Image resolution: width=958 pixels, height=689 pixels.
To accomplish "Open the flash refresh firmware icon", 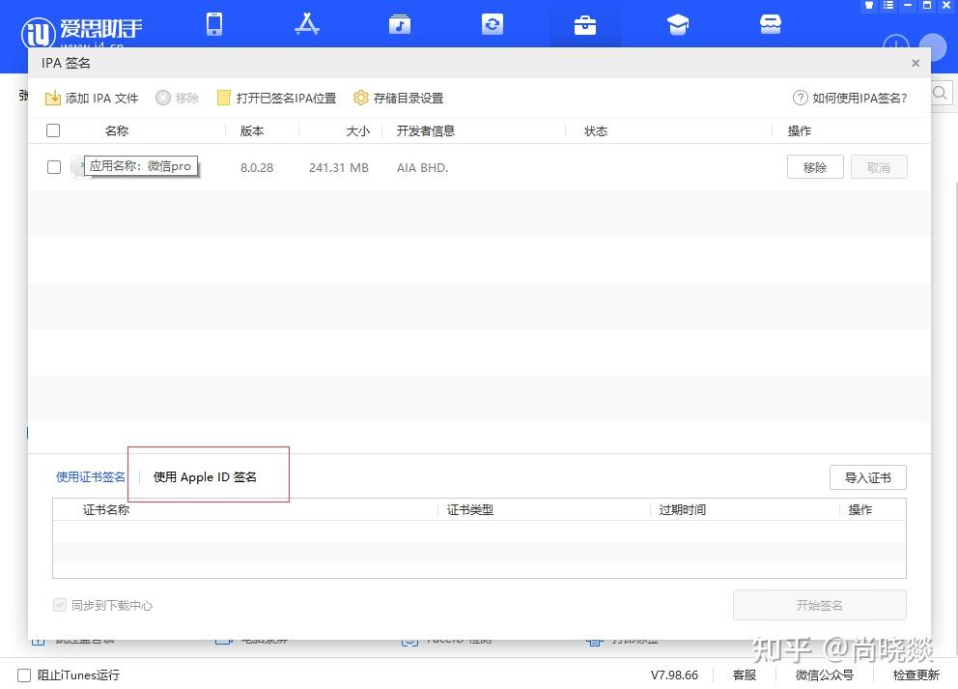I will point(493,24).
